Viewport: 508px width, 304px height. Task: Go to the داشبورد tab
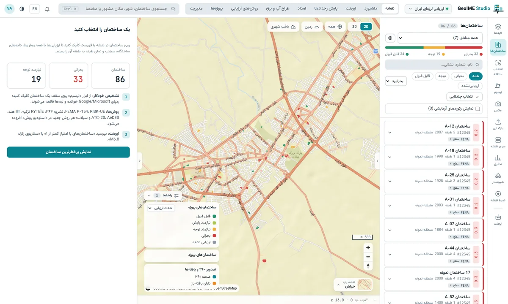click(370, 8)
